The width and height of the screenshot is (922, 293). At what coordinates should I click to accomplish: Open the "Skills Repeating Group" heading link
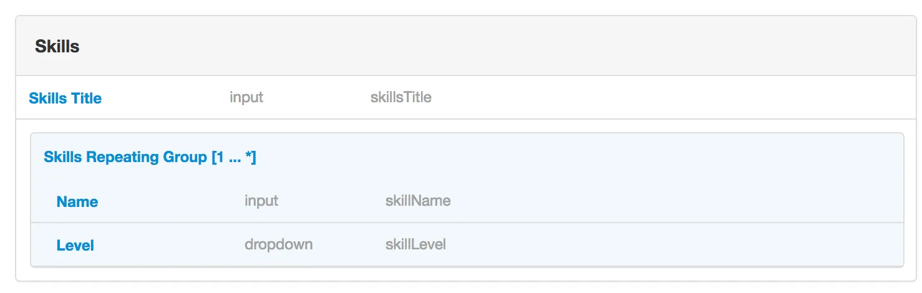(x=149, y=157)
